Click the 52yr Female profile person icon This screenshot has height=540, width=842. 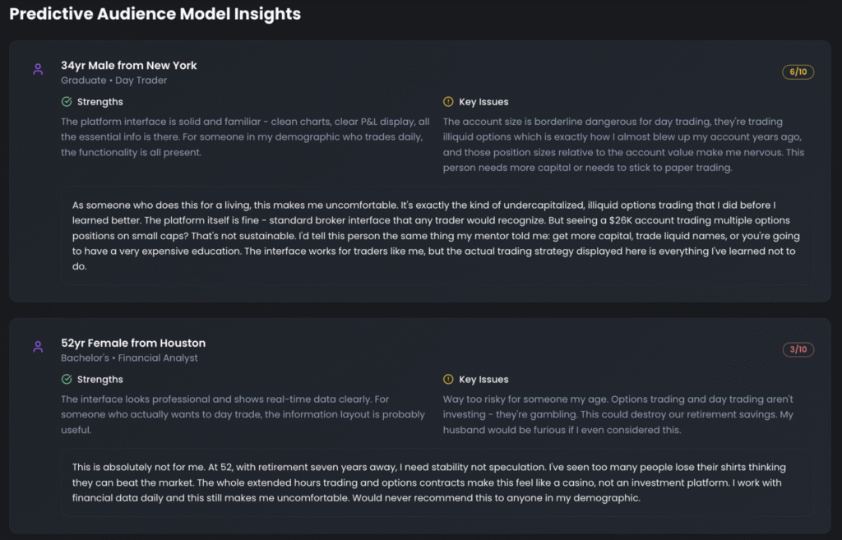pos(38,348)
